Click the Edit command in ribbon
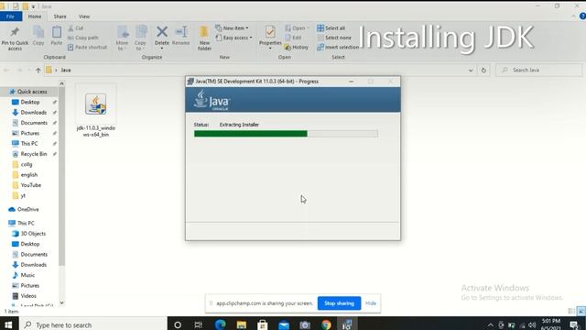This screenshot has height=330, width=586. 293,38
